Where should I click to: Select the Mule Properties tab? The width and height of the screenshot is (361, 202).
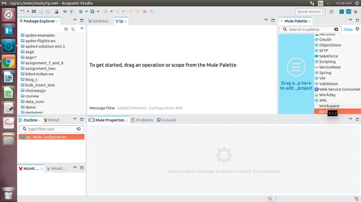pos(108,120)
